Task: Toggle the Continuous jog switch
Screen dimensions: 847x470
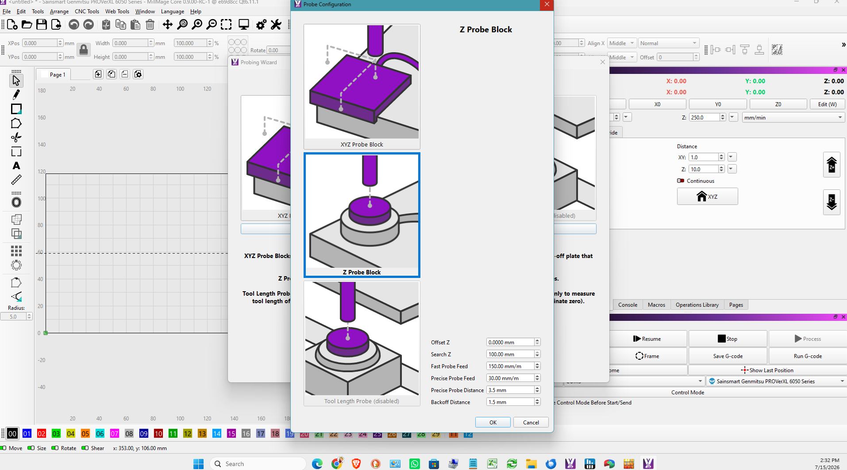Action: [681, 181]
